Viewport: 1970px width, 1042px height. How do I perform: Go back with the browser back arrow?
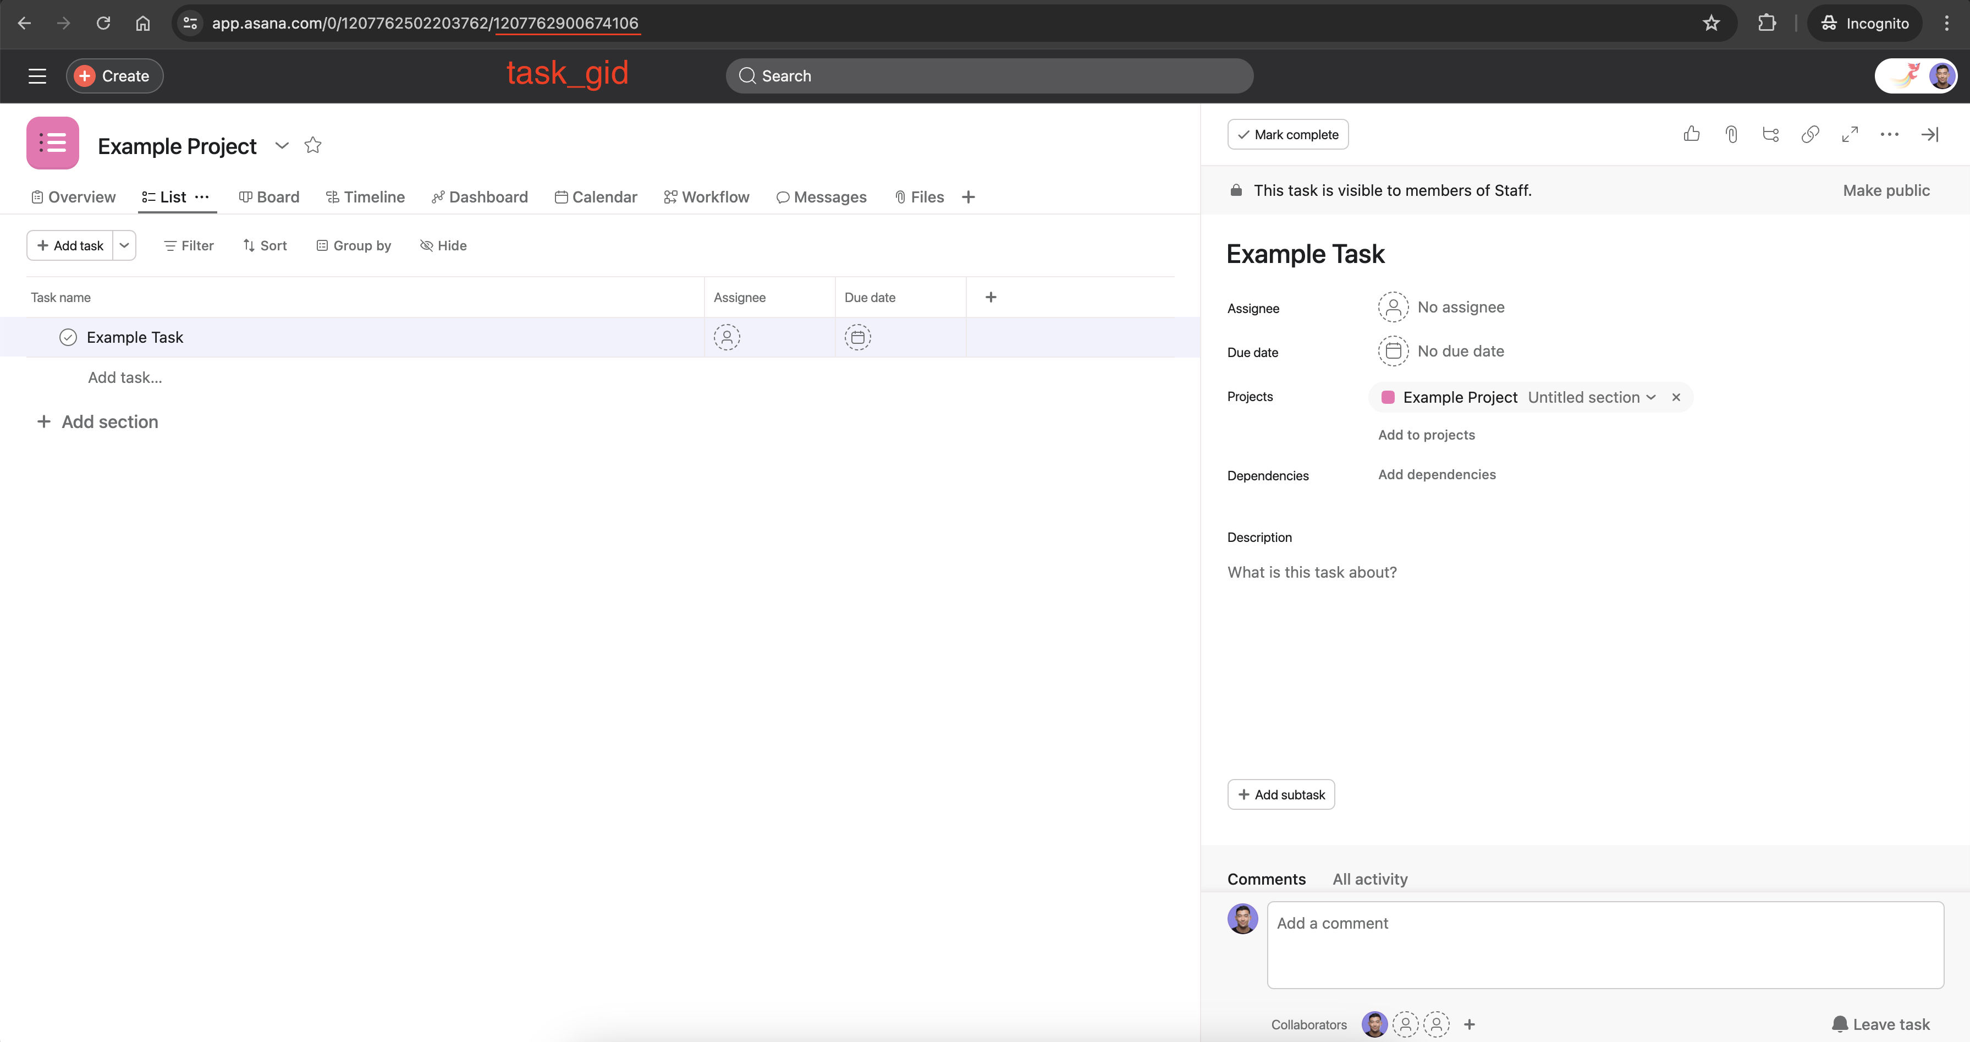click(24, 23)
